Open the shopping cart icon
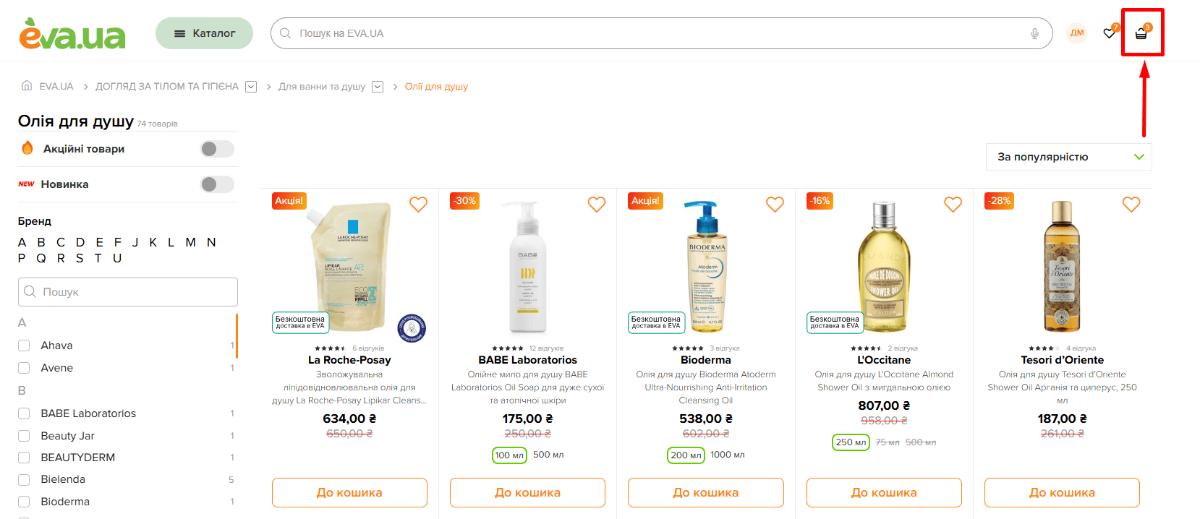This screenshot has width=1200, height=519. click(1141, 33)
